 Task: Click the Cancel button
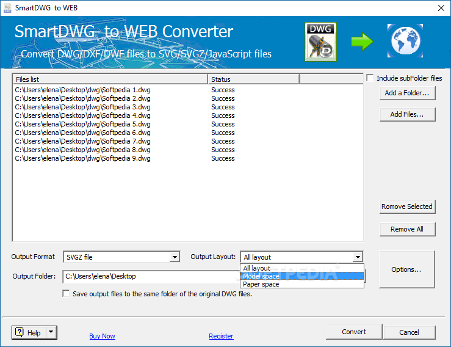(x=409, y=332)
